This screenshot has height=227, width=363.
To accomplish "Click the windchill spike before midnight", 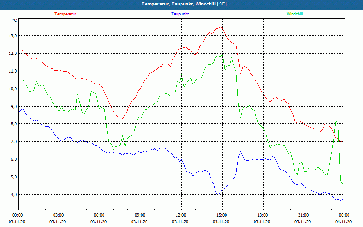I will click(336, 121).
